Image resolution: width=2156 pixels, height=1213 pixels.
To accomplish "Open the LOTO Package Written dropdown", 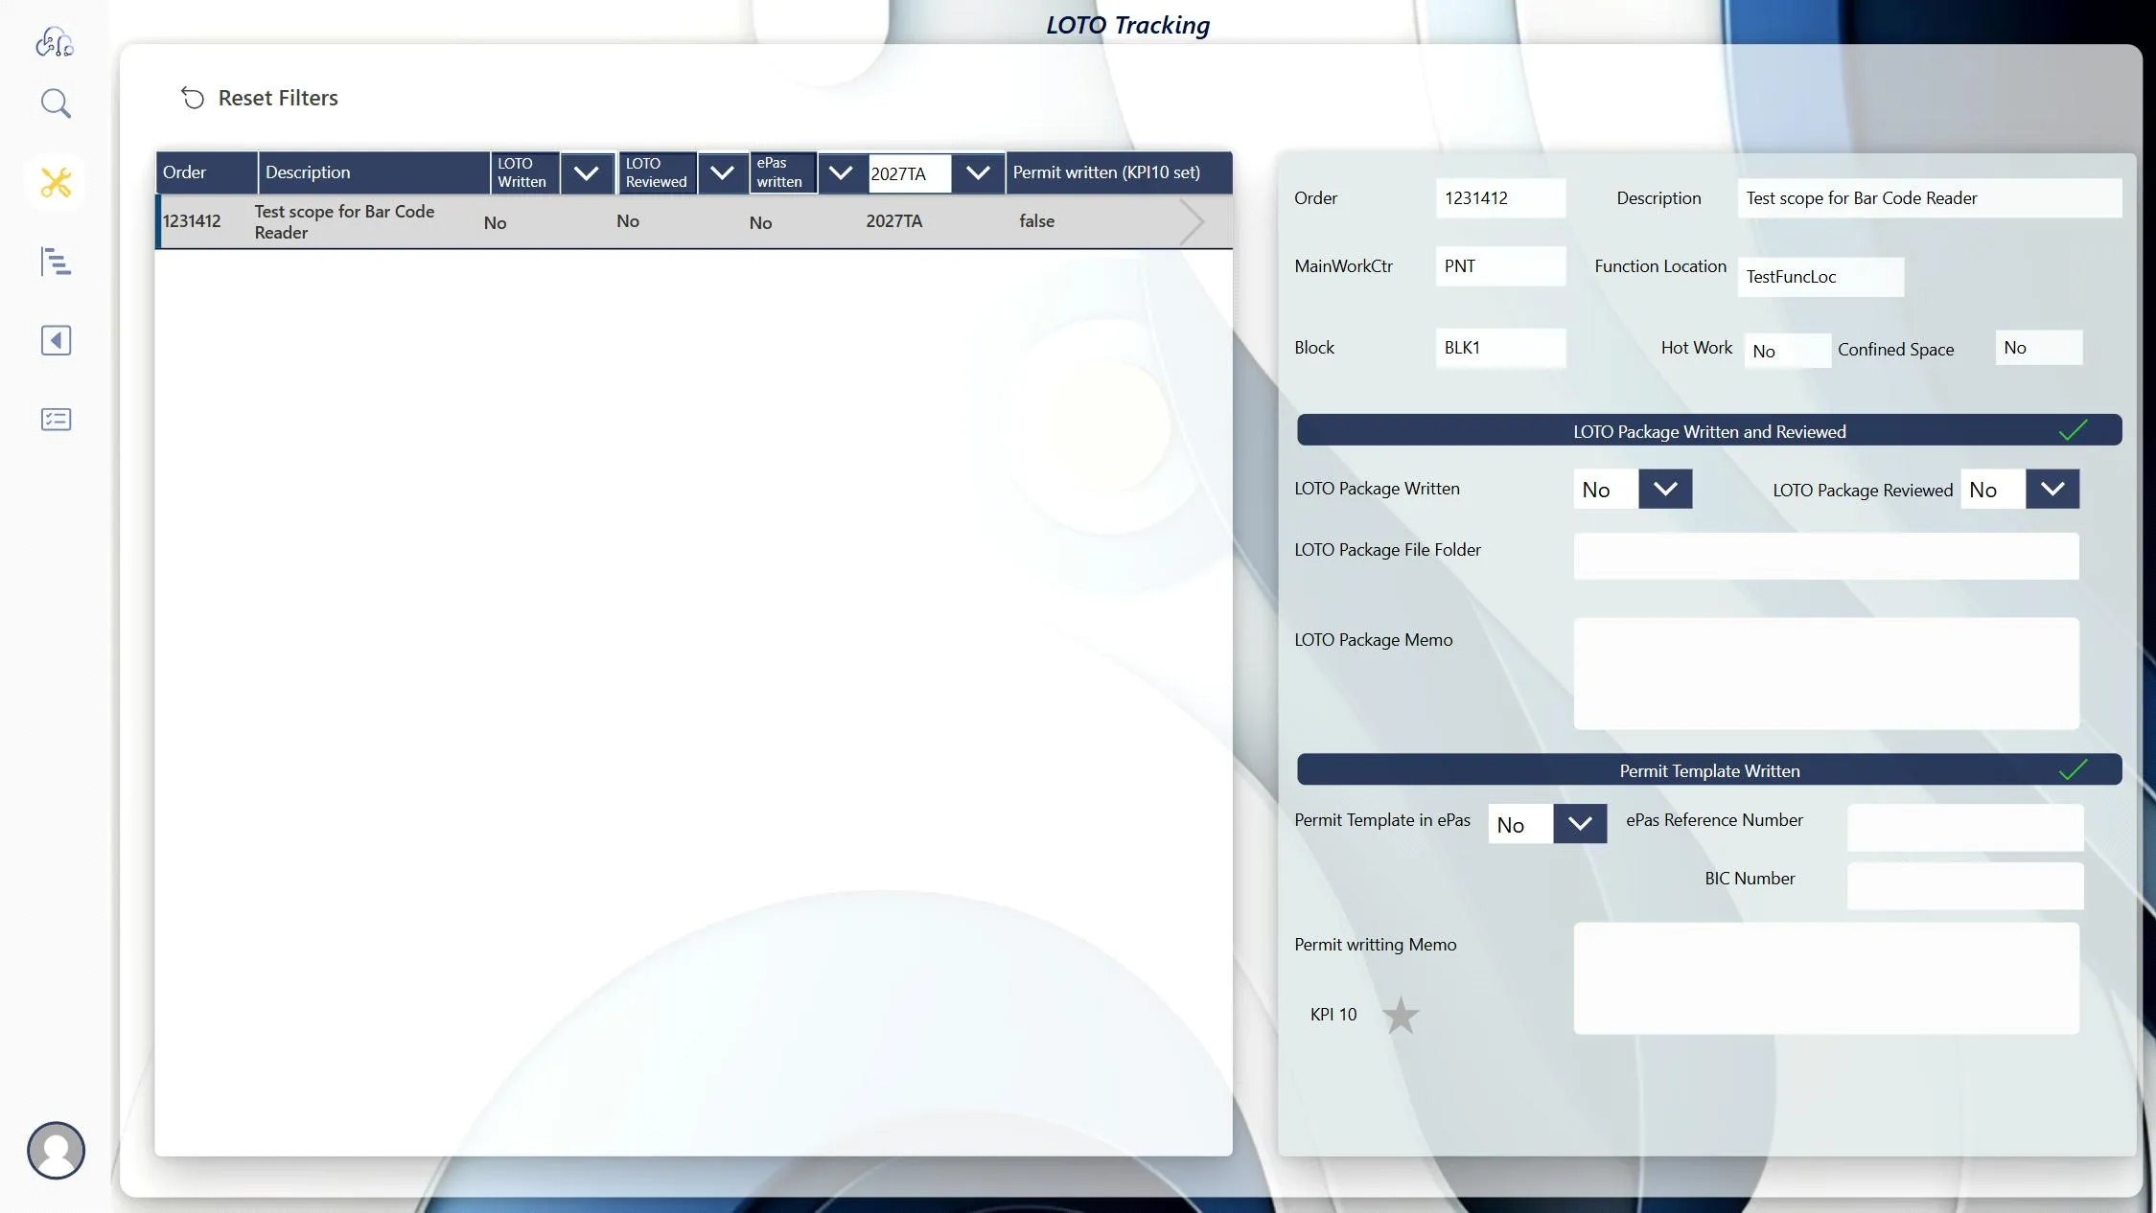I will coord(1665,489).
